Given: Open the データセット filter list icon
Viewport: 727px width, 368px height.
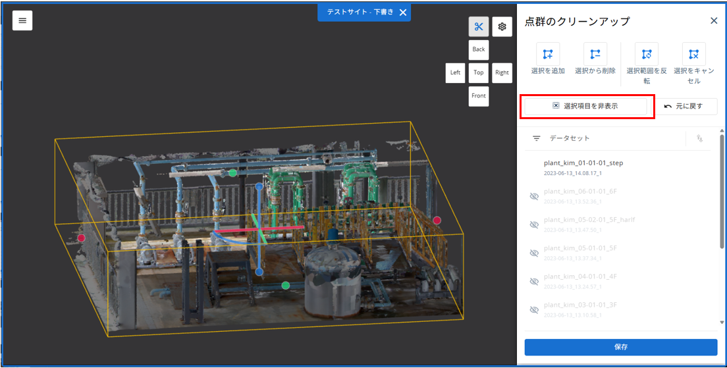Looking at the screenshot, I should (537, 138).
